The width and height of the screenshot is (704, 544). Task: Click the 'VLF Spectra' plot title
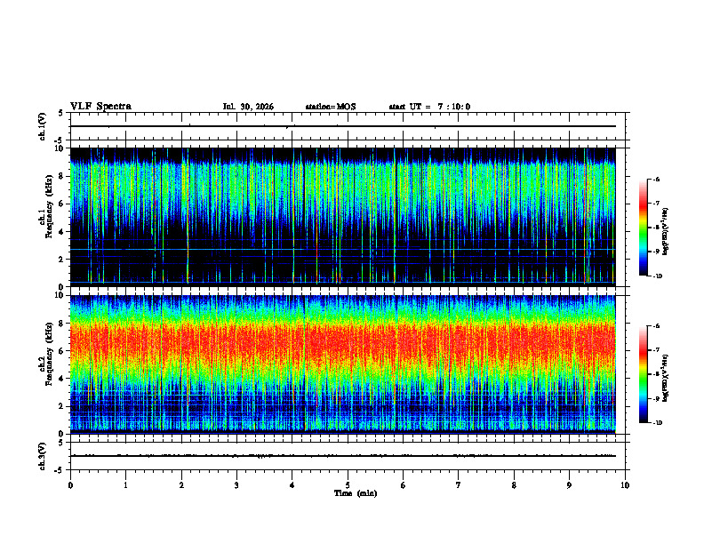tap(100, 107)
